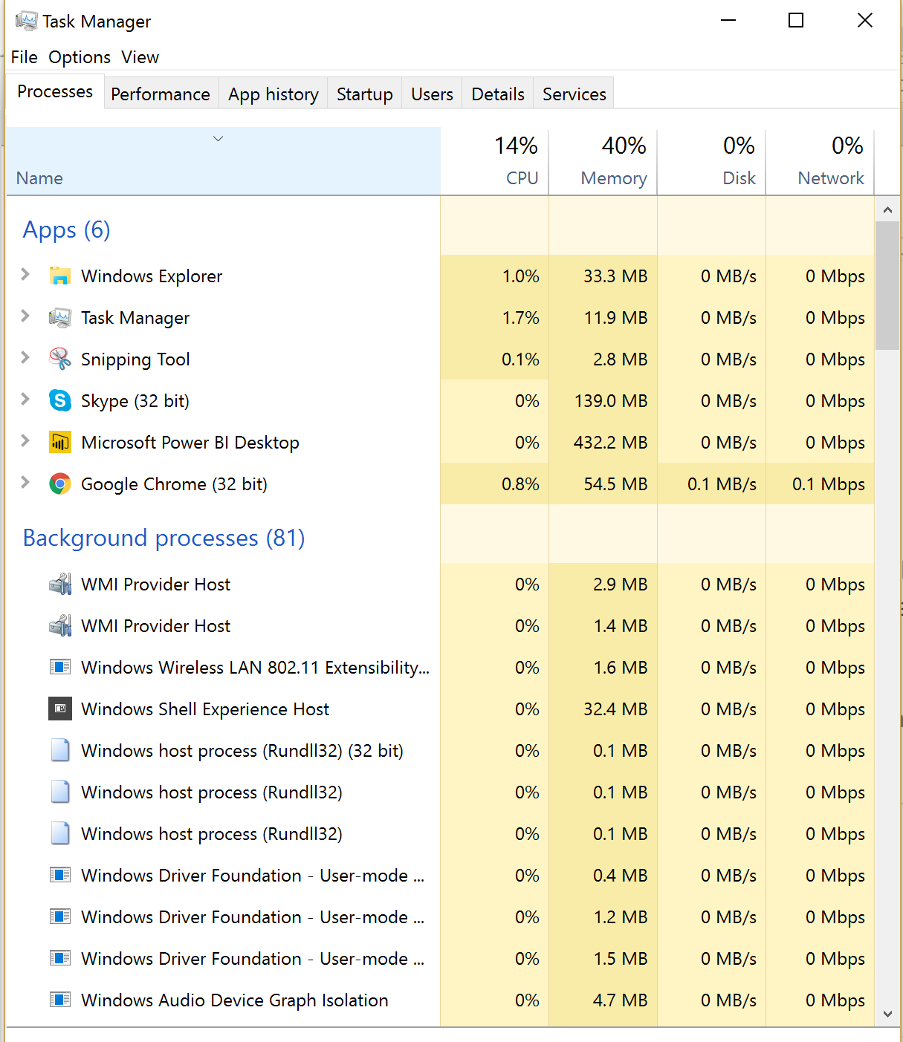903x1042 pixels.
Task: Expand the Snipping Tool process group
Action: (25, 358)
